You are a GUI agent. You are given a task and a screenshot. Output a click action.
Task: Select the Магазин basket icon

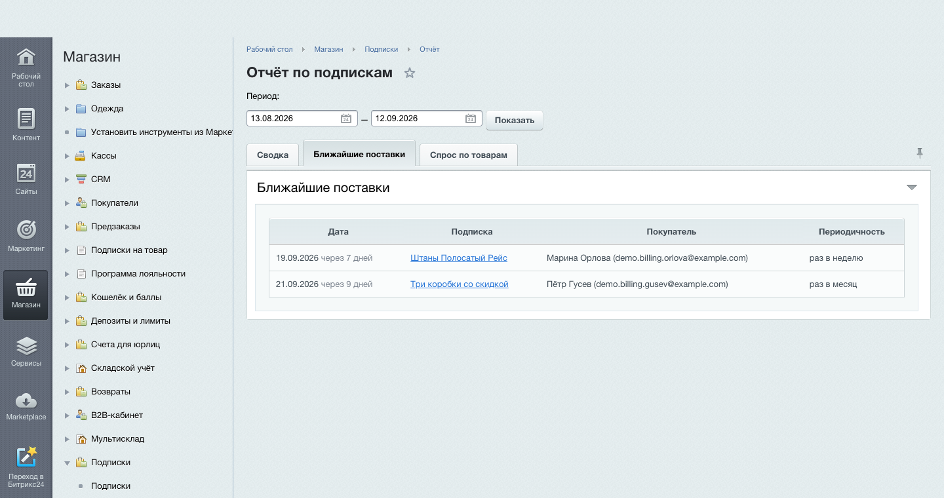[x=26, y=287]
